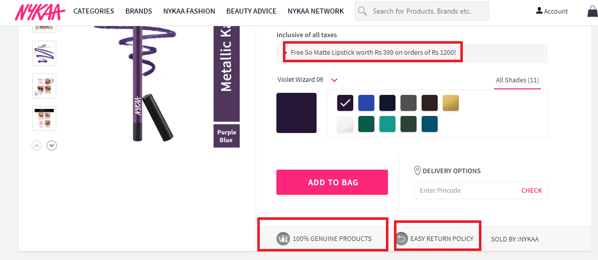Select the royal blue shade swatch
This screenshot has width=598, height=260.
pos(366,103)
